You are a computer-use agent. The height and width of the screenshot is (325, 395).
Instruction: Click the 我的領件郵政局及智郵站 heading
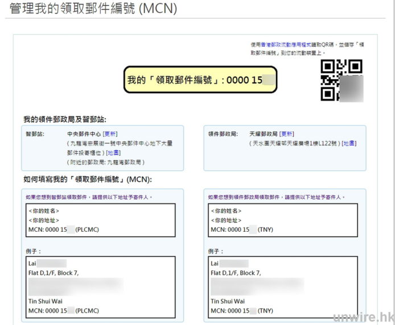64,119
